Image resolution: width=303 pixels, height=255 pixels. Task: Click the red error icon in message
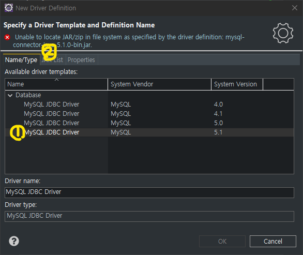click(x=7, y=37)
